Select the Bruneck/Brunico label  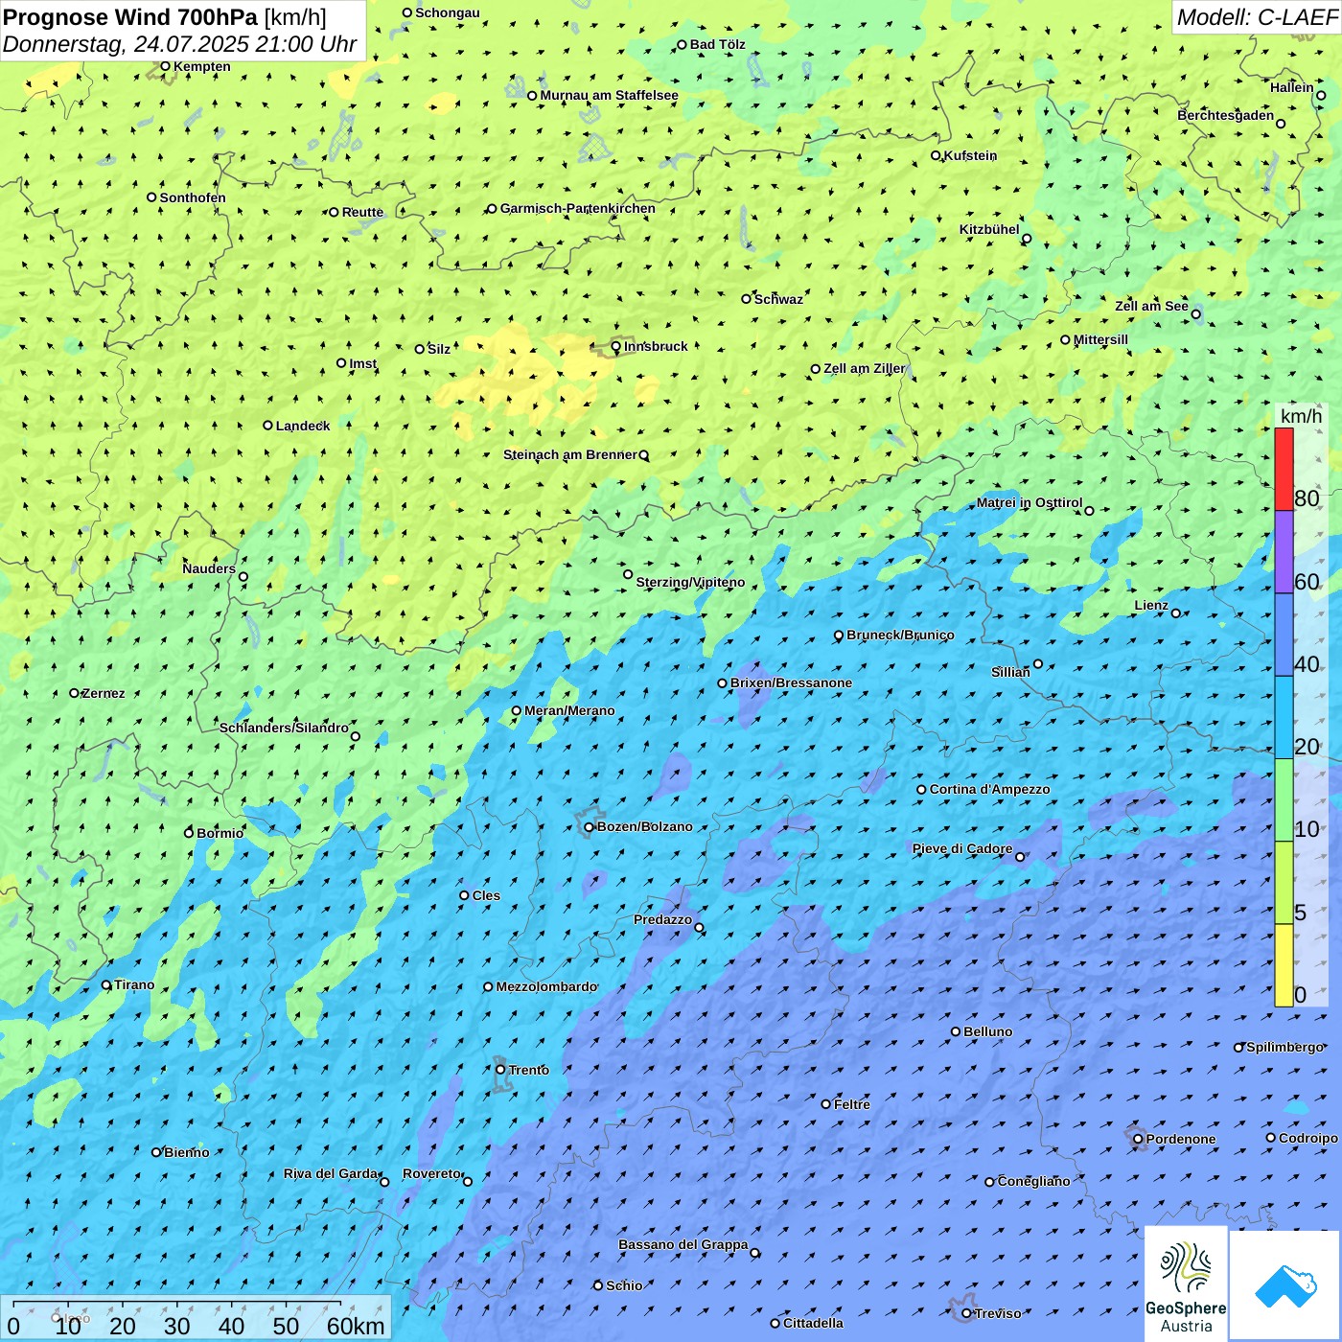click(x=900, y=635)
